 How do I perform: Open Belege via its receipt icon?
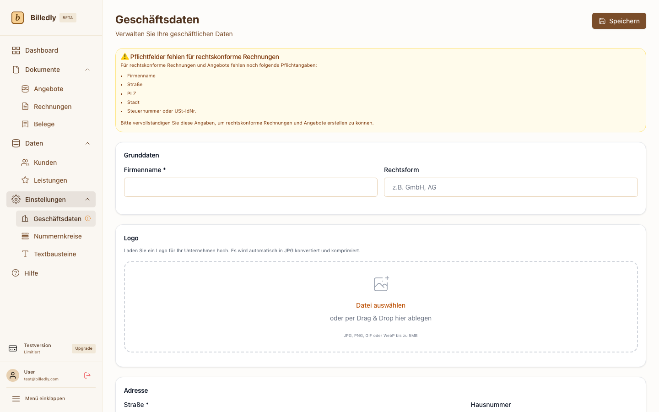pyautogui.click(x=25, y=124)
